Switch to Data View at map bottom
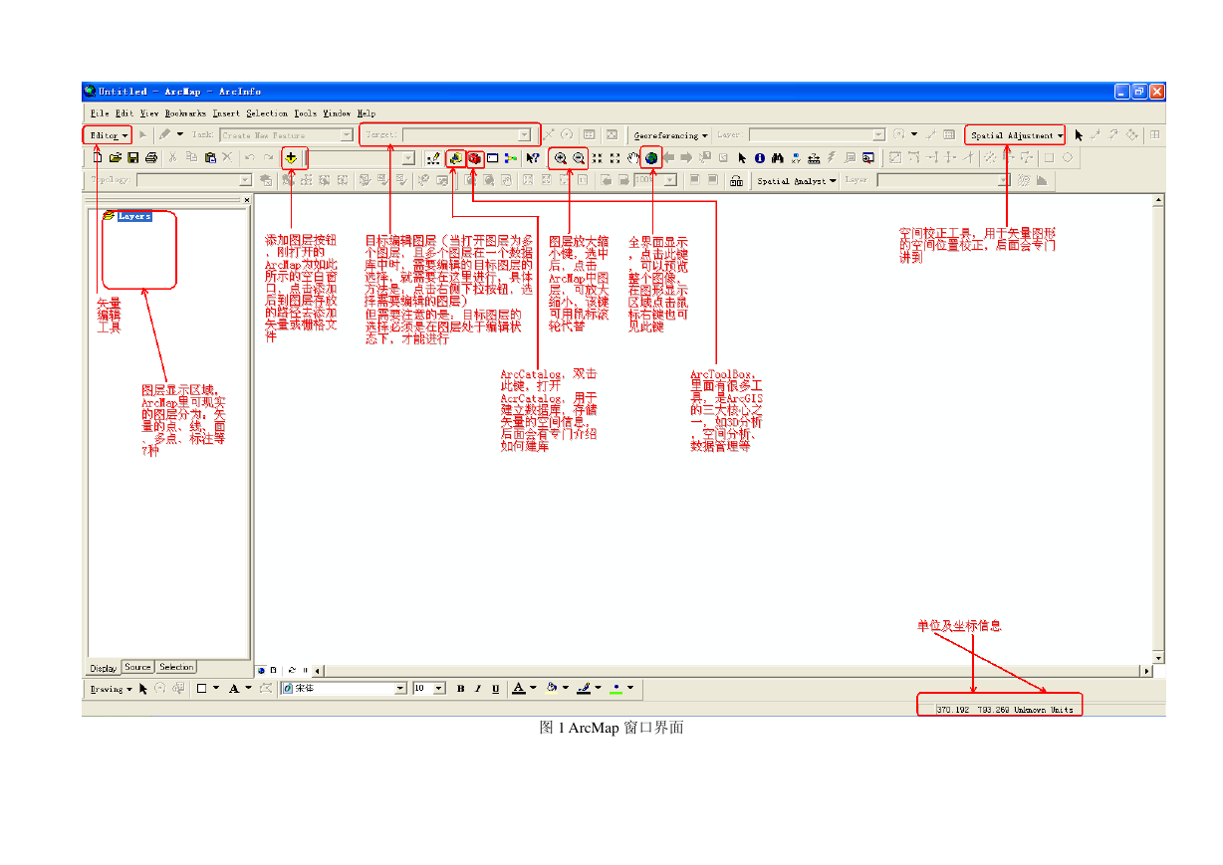 coord(261,671)
